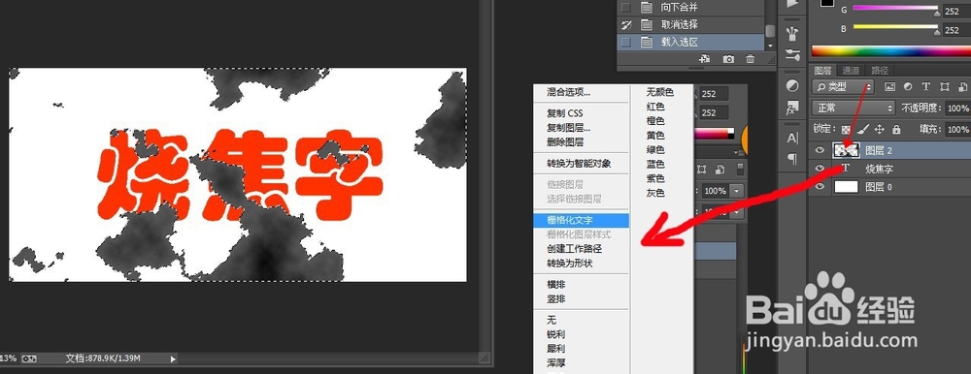Filter layers by adjustment layer icon
Image resolution: width=971 pixels, height=374 pixels.
point(908,86)
